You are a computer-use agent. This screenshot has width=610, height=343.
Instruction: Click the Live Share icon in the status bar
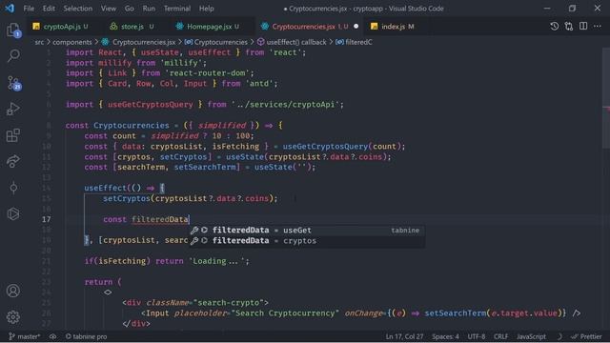point(53,336)
